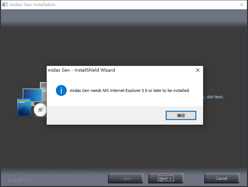Click the < Back button
The width and height of the screenshot is (248, 187).
point(125,178)
